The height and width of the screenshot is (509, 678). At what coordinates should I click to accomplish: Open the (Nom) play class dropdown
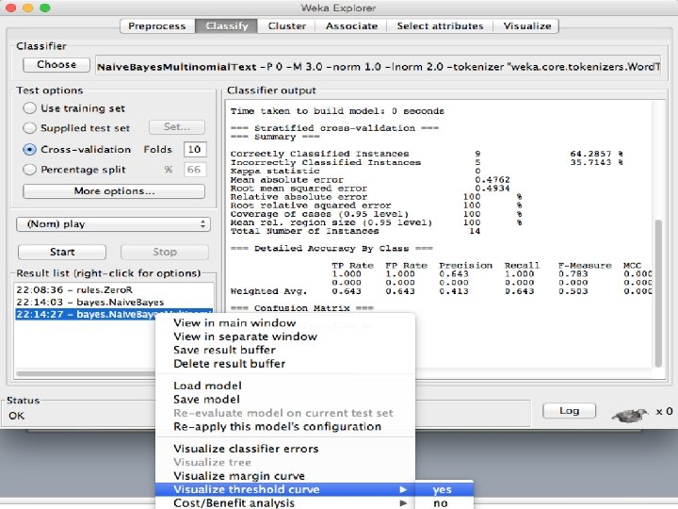(113, 224)
